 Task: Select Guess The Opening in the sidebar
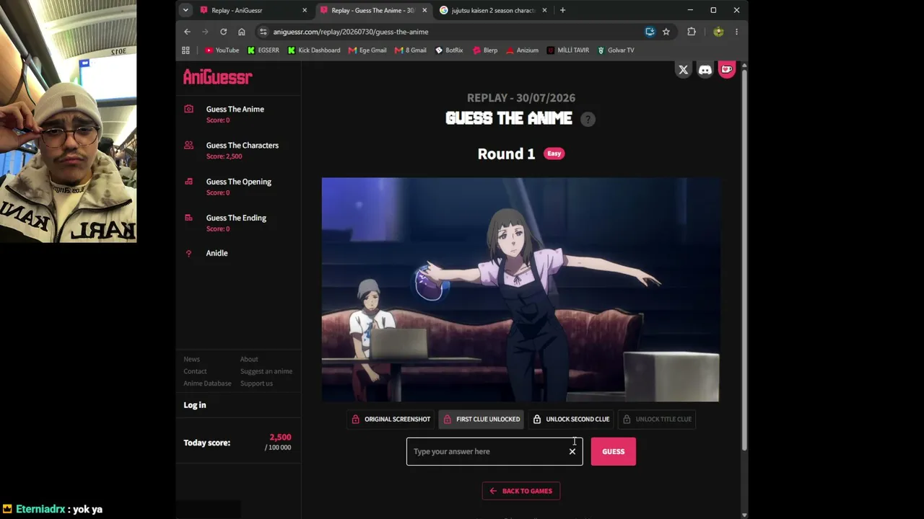pos(238,182)
